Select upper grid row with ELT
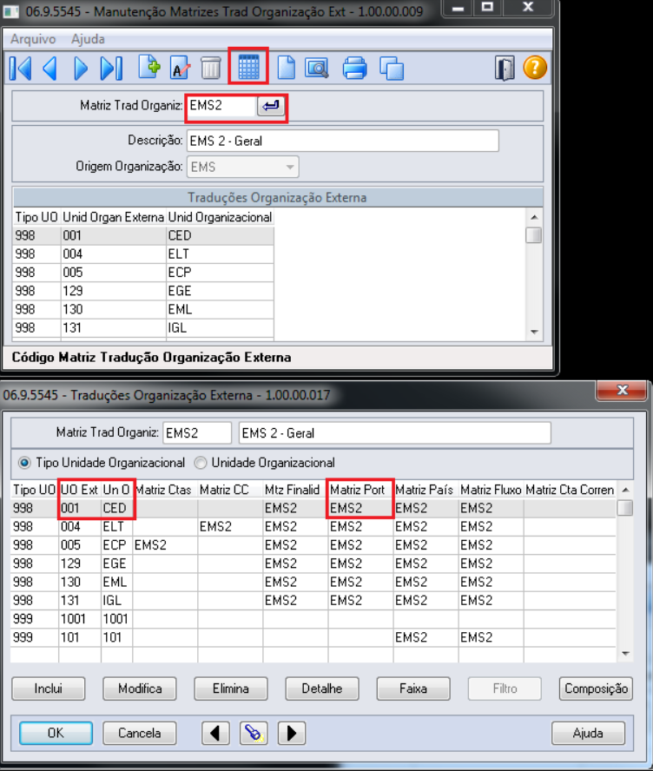This screenshot has height=771, width=653. click(143, 254)
